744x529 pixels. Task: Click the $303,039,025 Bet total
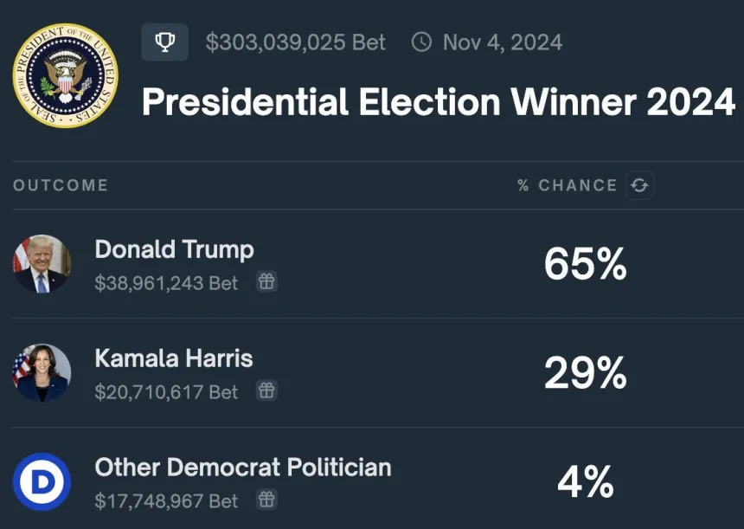point(296,42)
